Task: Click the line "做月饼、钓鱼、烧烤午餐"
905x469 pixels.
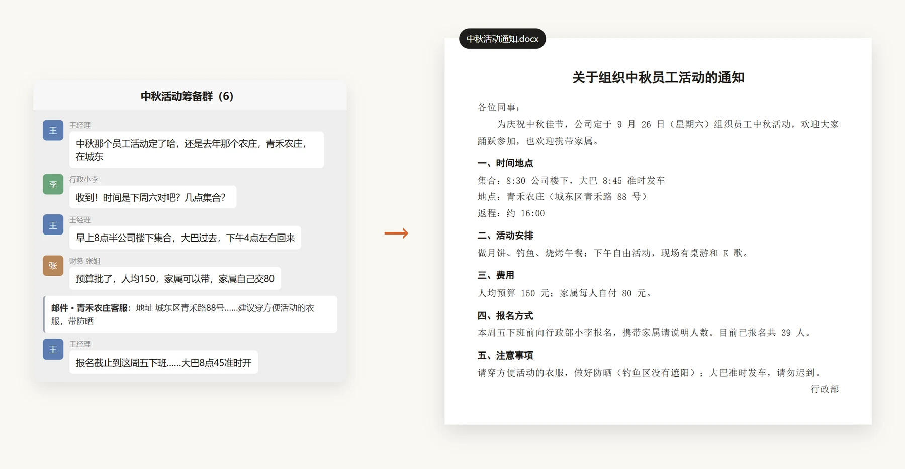Action: click(x=614, y=253)
